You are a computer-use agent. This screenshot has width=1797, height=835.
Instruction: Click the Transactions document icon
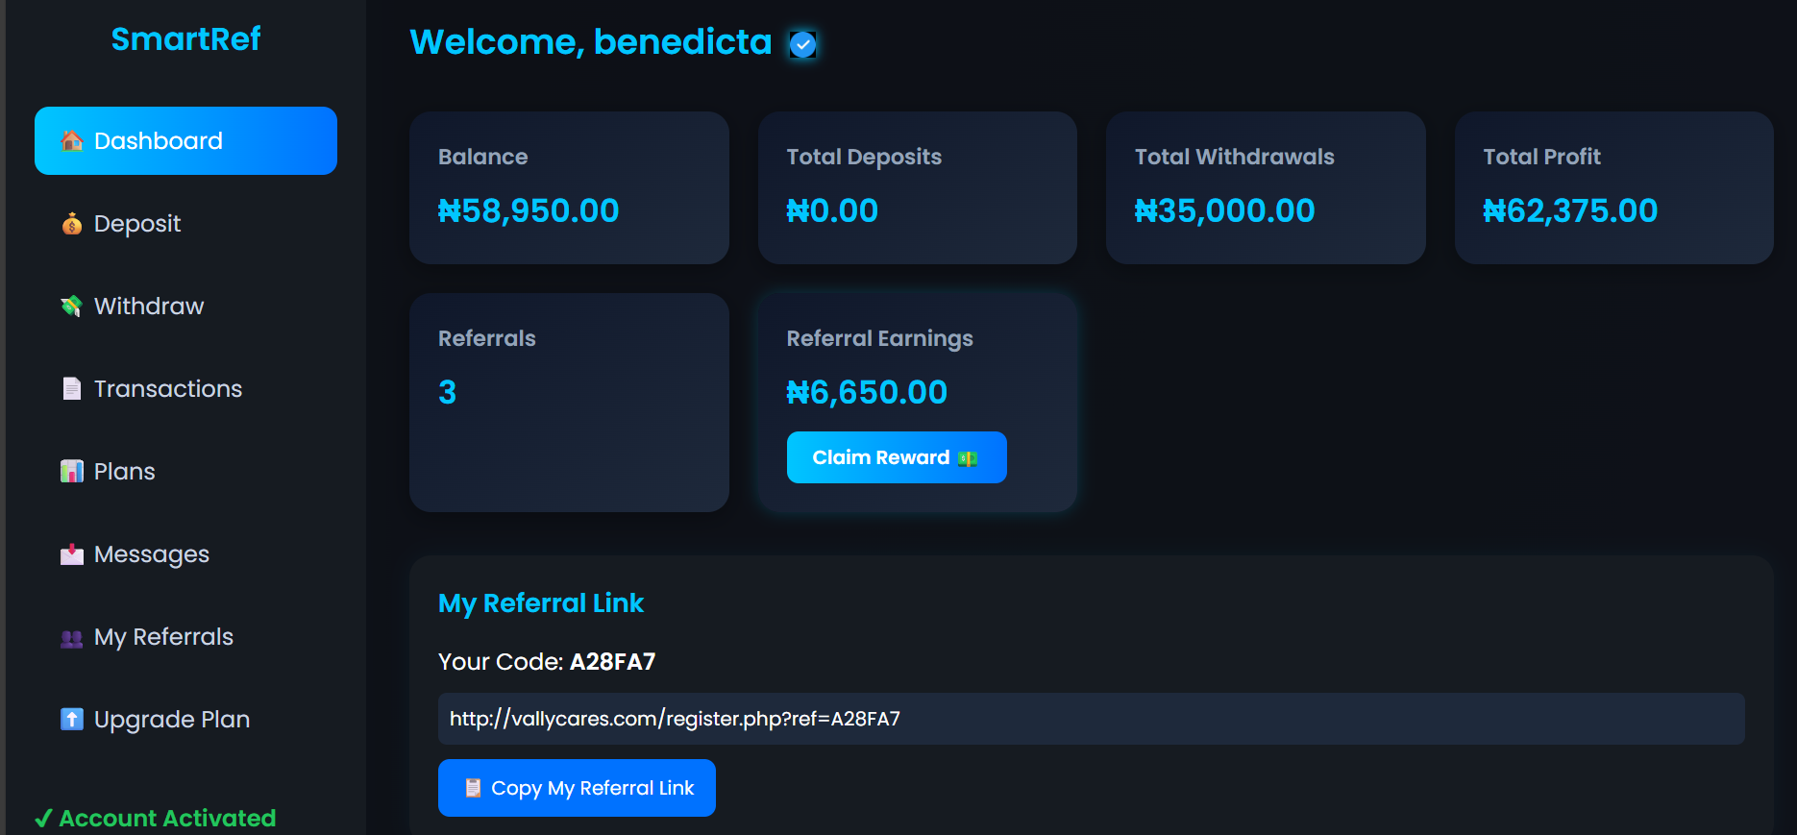pos(72,389)
